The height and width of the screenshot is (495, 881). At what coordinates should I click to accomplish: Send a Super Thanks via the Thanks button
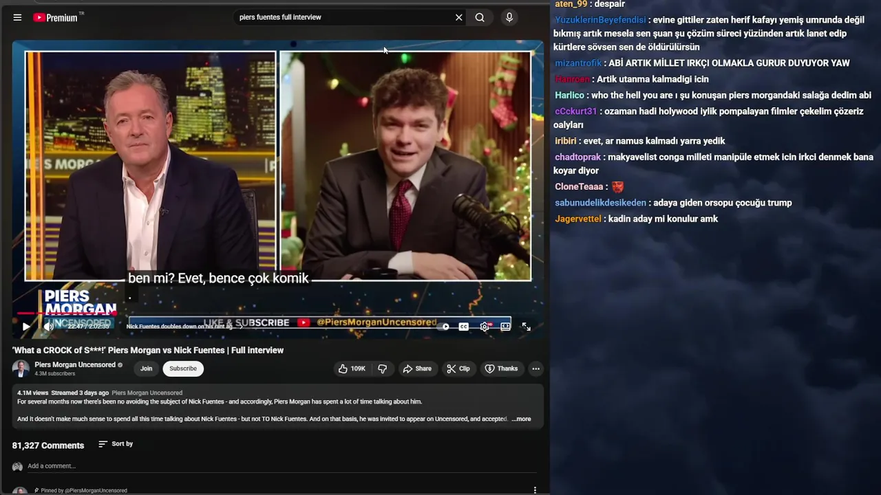[x=501, y=368]
